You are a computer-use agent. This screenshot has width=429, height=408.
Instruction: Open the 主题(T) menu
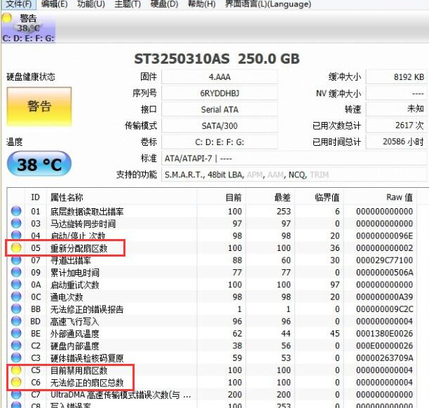[x=128, y=4]
